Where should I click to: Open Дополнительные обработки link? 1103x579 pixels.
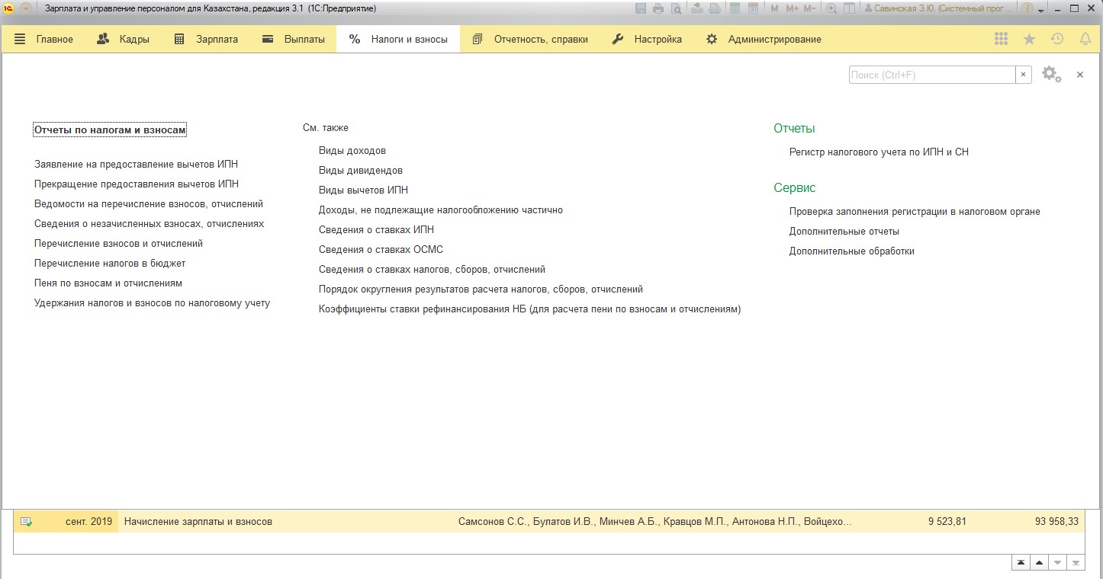852,251
